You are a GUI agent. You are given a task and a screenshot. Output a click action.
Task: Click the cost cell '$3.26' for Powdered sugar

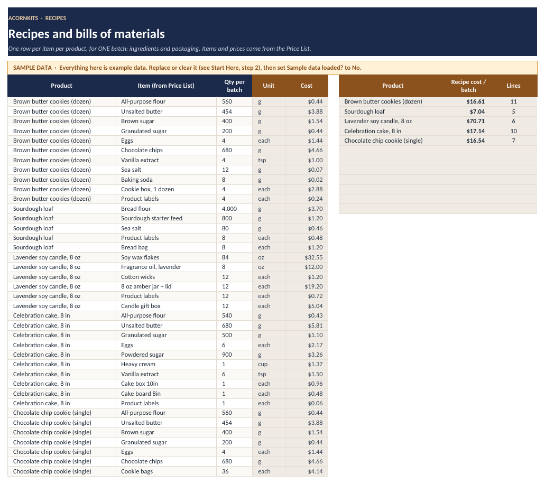[x=306, y=355]
